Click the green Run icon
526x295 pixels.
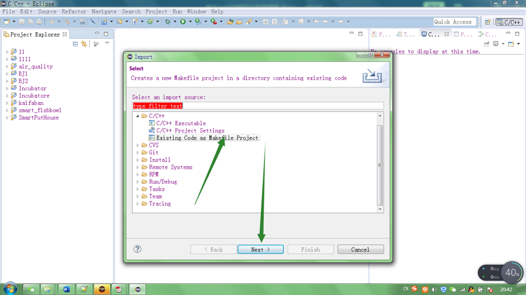[x=183, y=22]
